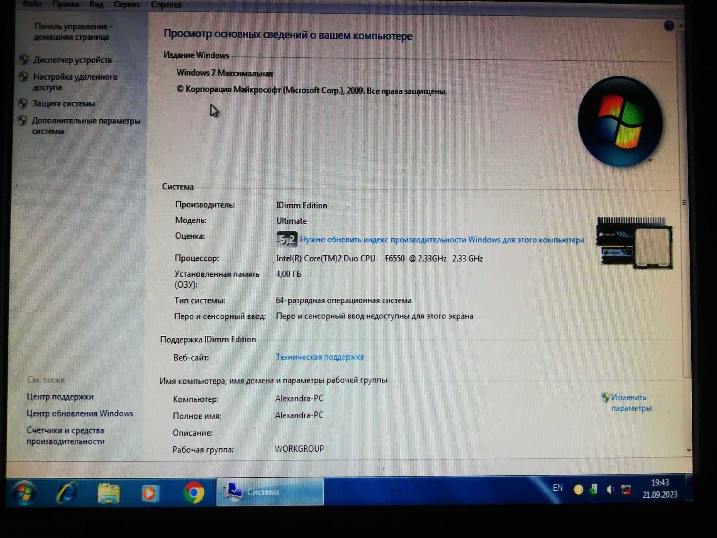This screenshot has width=717, height=538.
Task: Click the System protection shield icon
Action: coord(23,103)
